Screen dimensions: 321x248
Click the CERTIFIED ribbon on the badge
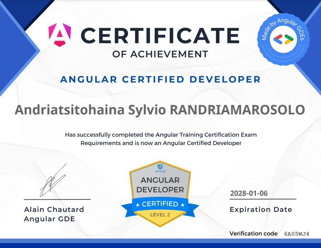pos(160,204)
